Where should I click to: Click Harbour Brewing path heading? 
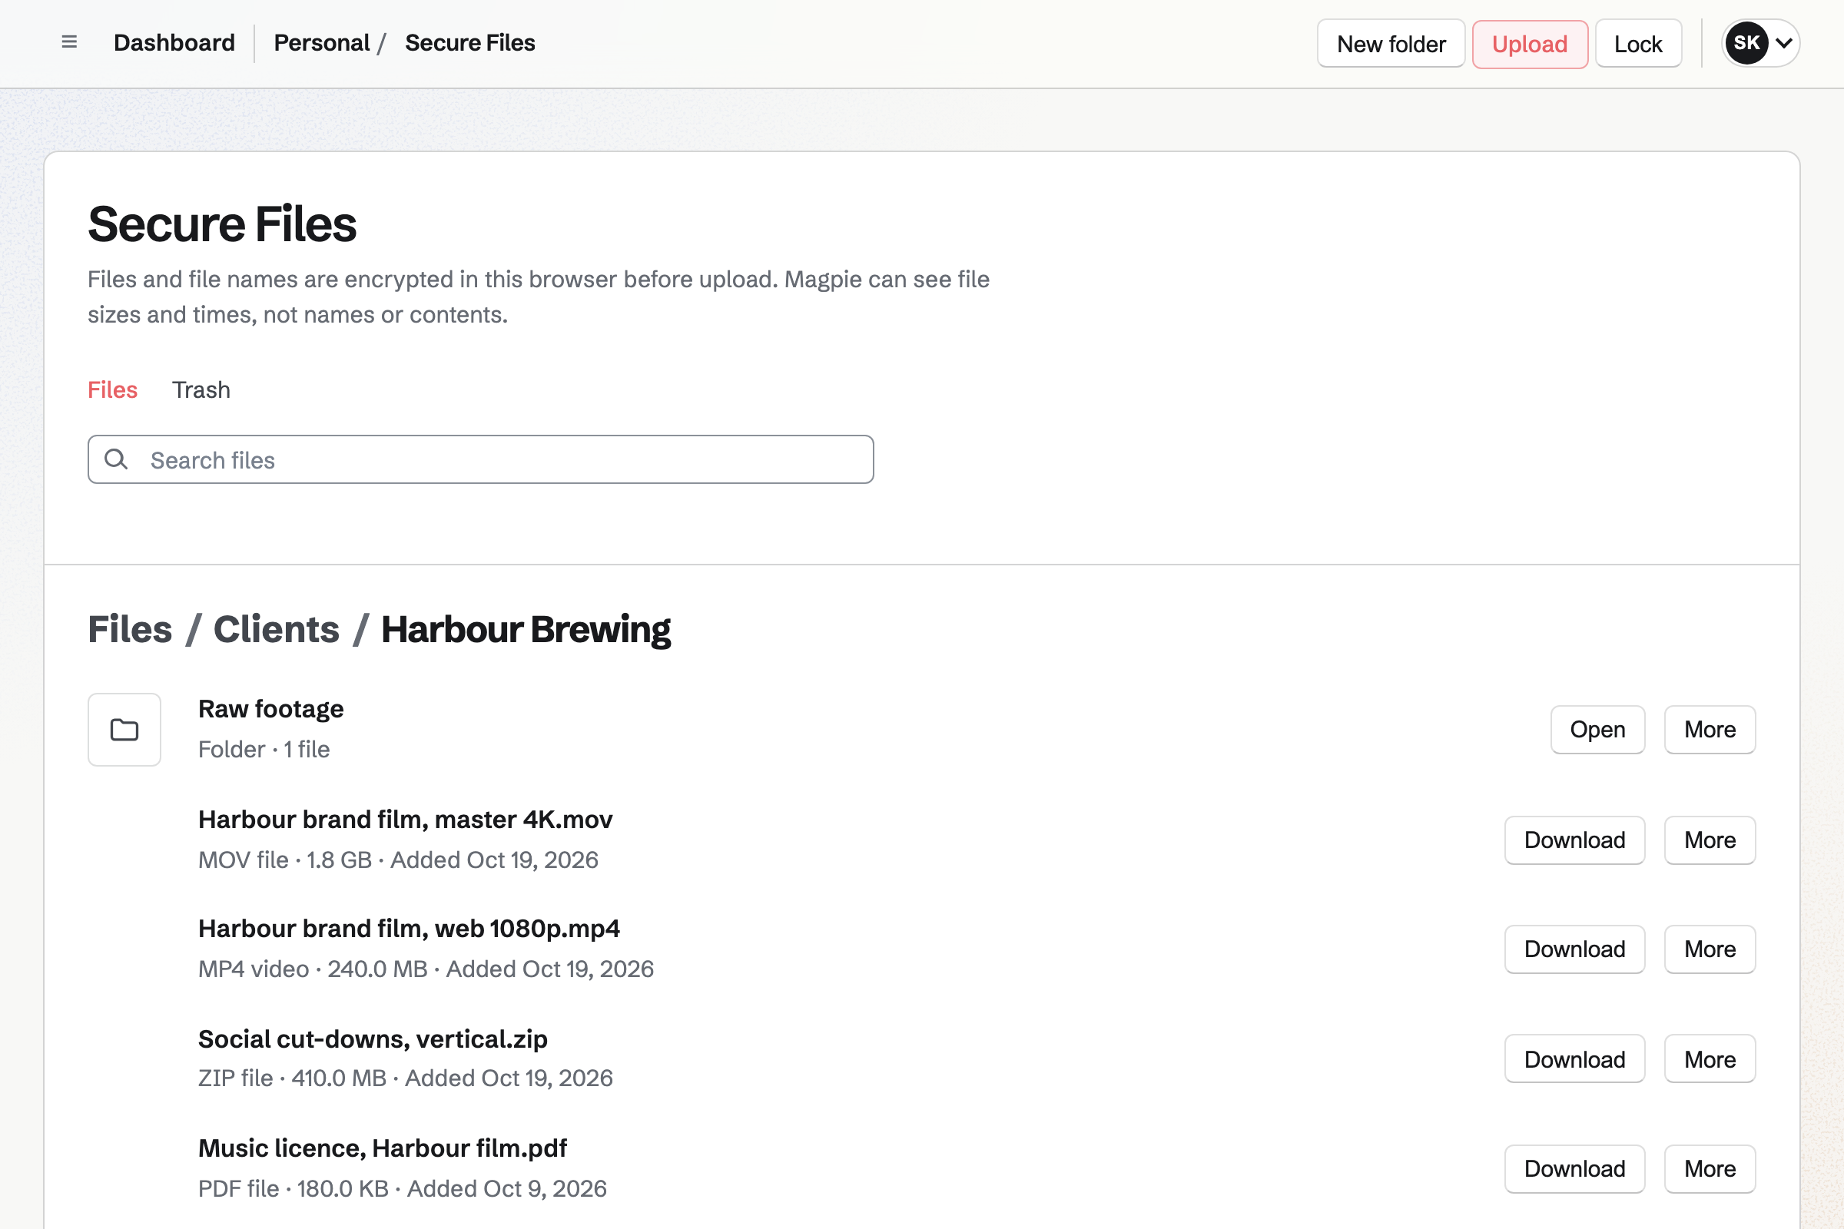(x=526, y=629)
